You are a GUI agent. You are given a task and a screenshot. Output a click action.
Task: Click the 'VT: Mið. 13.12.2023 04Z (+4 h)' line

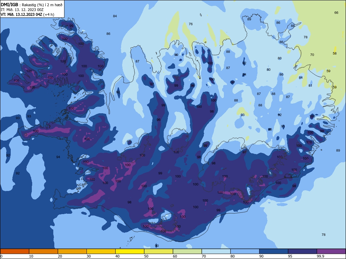pyautogui.click(x=27, y=15)
